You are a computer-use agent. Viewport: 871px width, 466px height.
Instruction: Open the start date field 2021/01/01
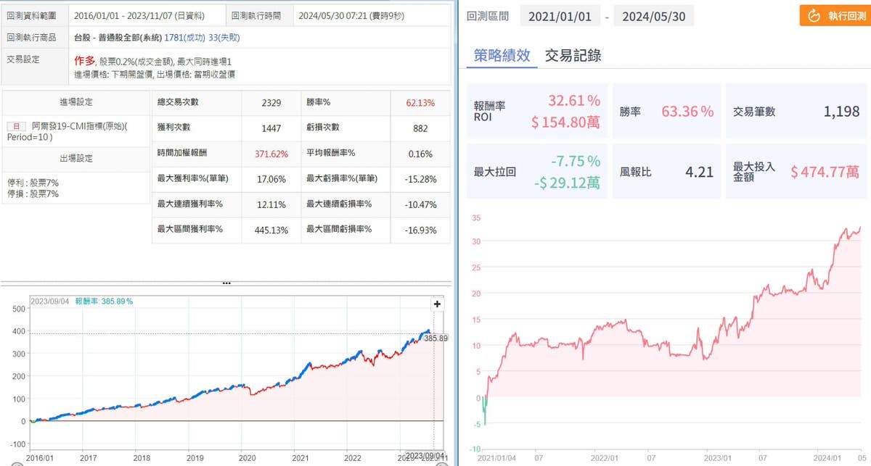tap(560, 15)
